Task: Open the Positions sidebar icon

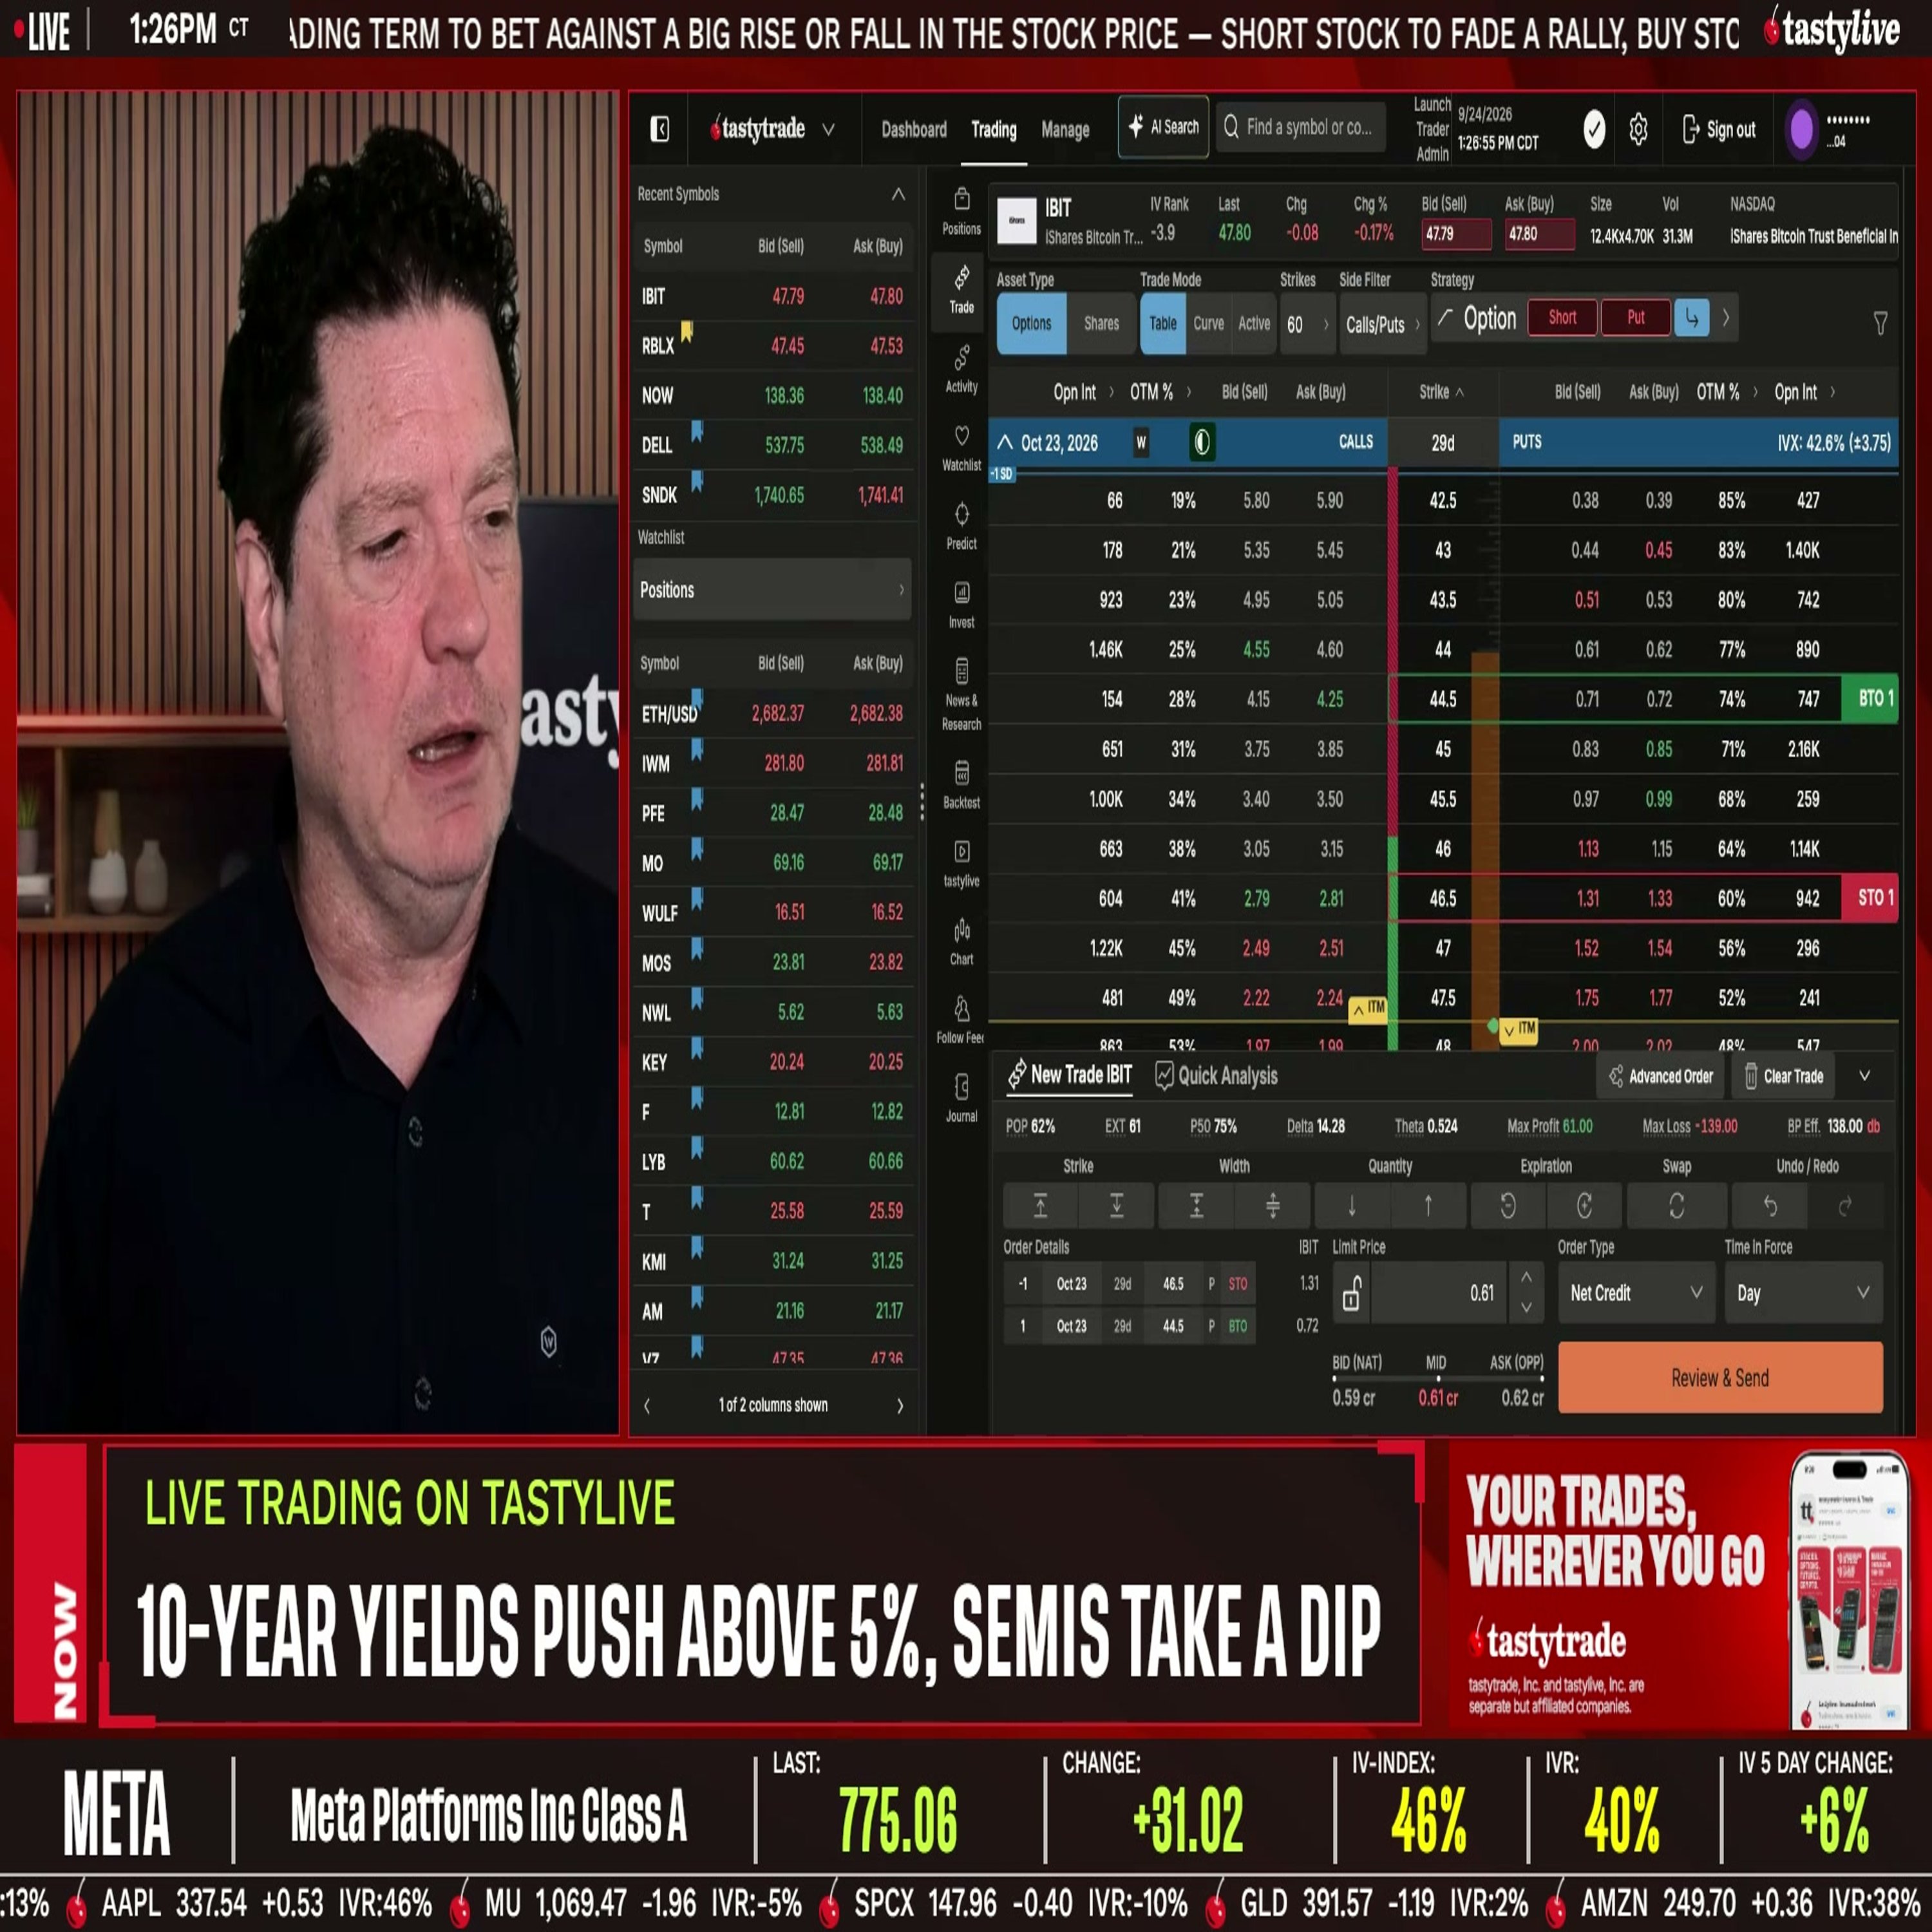Action: [x=961, y=211]
